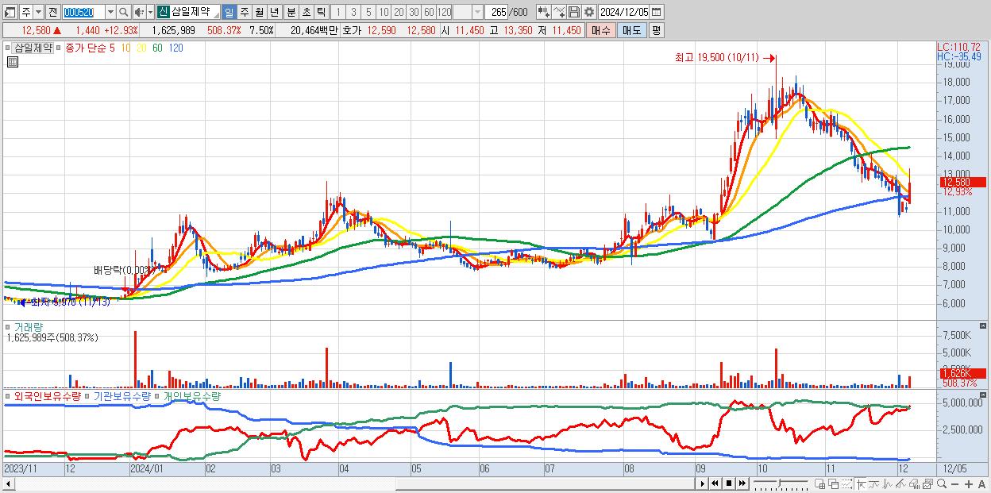Expand the 거래량 volume panel corner button
The image size is (991, 493).
[x=984, y=326]
